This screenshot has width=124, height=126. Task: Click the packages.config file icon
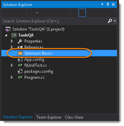coord(20,71)
